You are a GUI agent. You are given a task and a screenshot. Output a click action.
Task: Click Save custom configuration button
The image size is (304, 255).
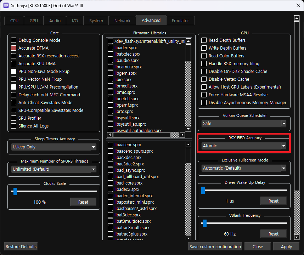click(215, 246)
